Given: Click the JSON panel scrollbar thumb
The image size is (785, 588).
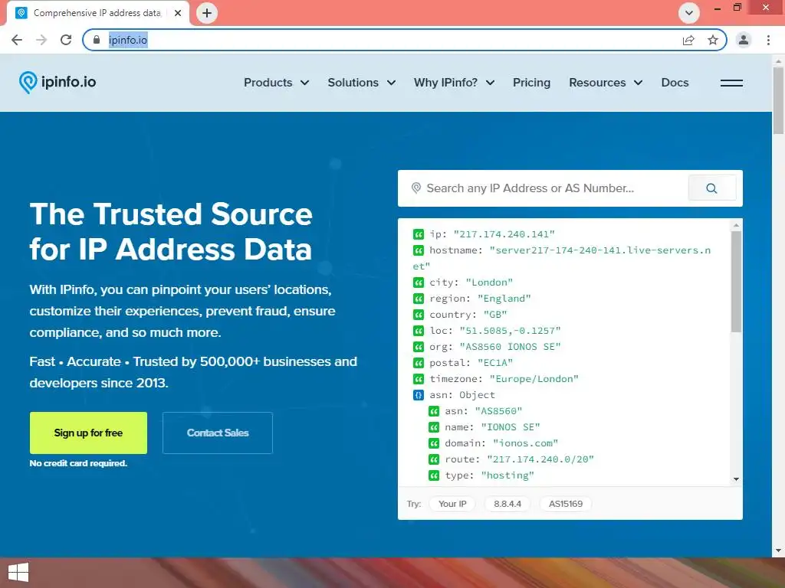Looking at the screenshot, I should [736, 282].
